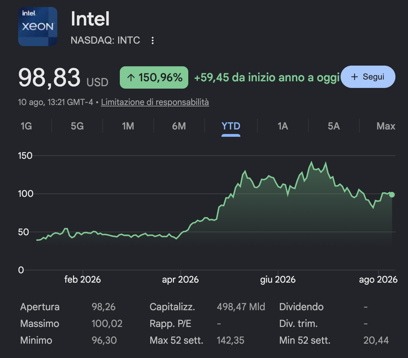Click the Max 52 sett. value 142,35
The width and height of the screenshot is (408, 358).
(x=231, y=340)
